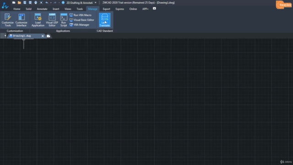
Task: Expand the Redo history dropdown arrow
Action: point(59,3)
